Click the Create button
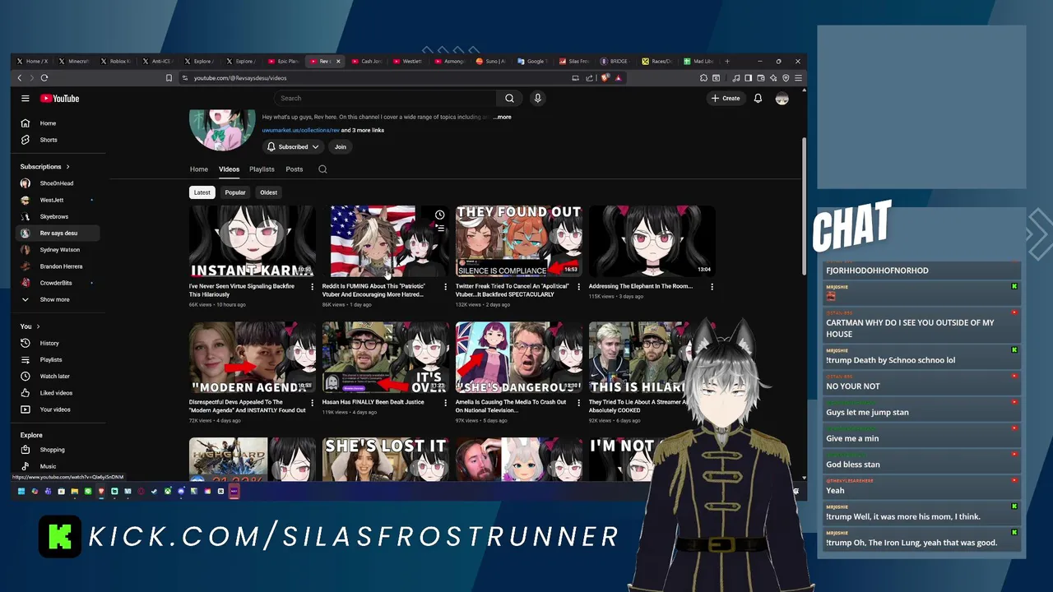This screenshot has width=1053, height=592. 726,98
